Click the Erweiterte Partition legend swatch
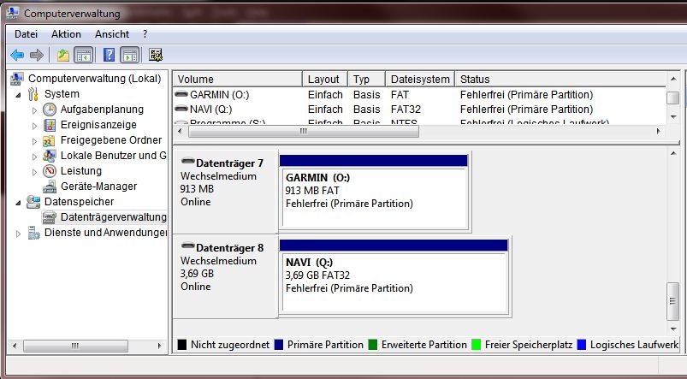The width and height of the screenshot is (687, 379). pyautogui.click(x=373, y=345)
